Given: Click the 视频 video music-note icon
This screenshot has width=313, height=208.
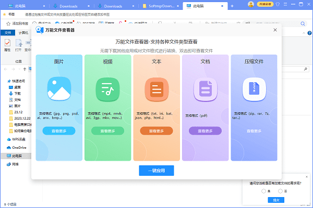Looking at the screenshot, I should [x=107, y=89].
